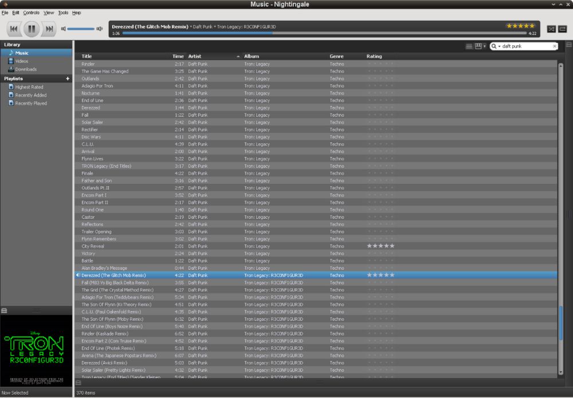Select the track Disc Wars
Viewport: 573px width, 398px height.
tap(316, 137)
